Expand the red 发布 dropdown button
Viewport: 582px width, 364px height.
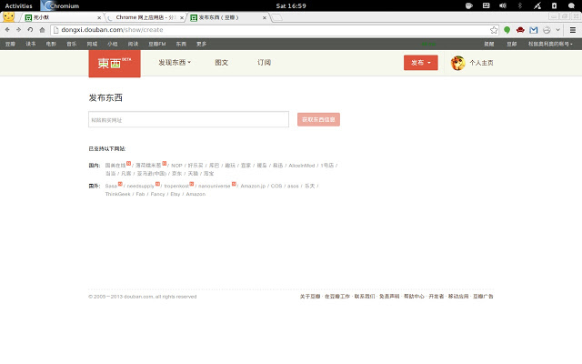pyautogui.click(x=420, y=63)
